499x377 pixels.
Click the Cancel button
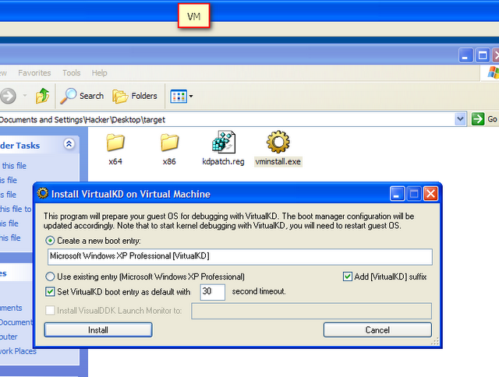point(377,330)
